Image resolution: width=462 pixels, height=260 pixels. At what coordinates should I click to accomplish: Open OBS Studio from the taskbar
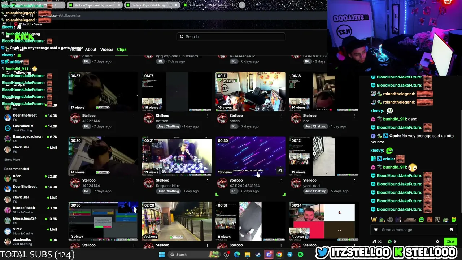tap(226, 255)
